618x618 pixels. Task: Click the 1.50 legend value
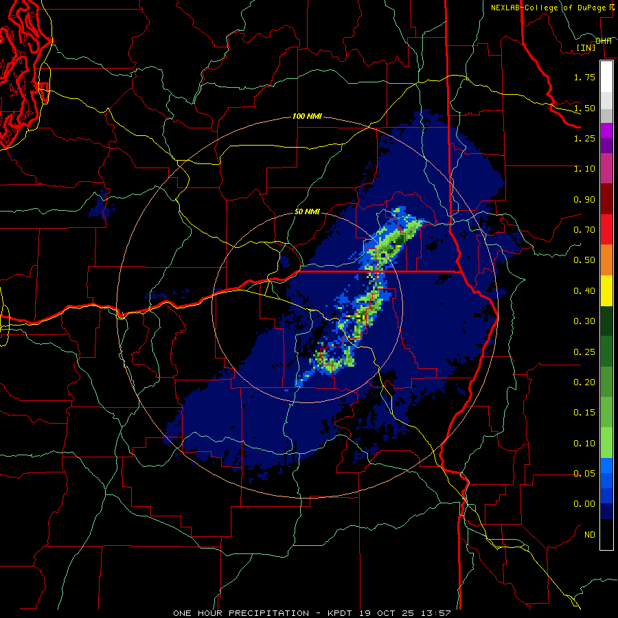click(584, 108)
